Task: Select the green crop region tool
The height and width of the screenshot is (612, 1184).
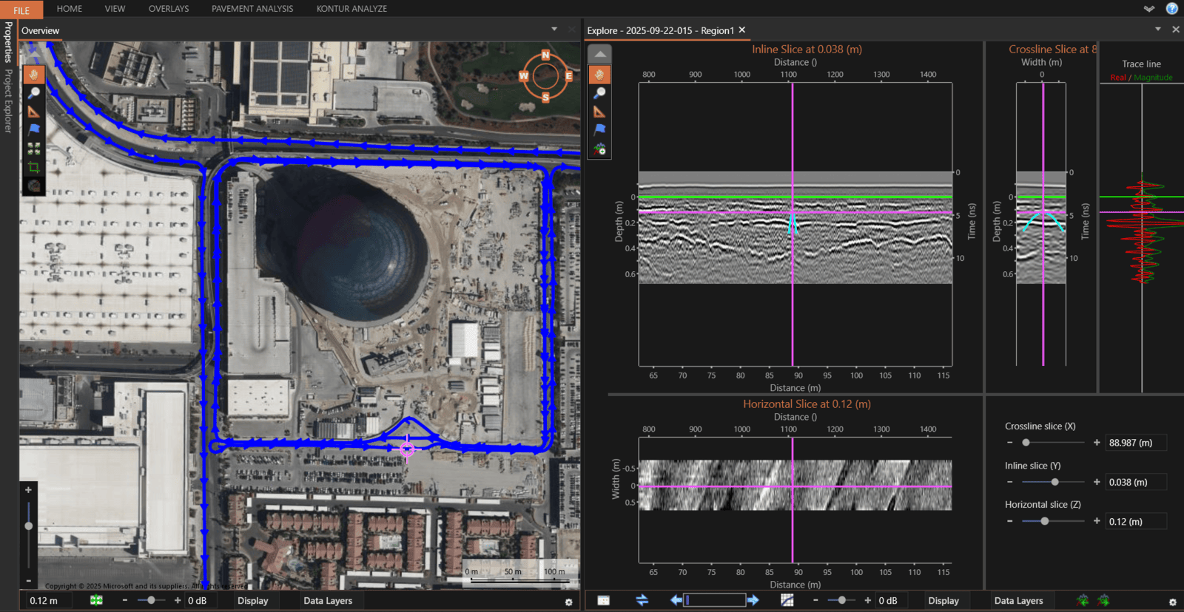Action: coord(34,167)
